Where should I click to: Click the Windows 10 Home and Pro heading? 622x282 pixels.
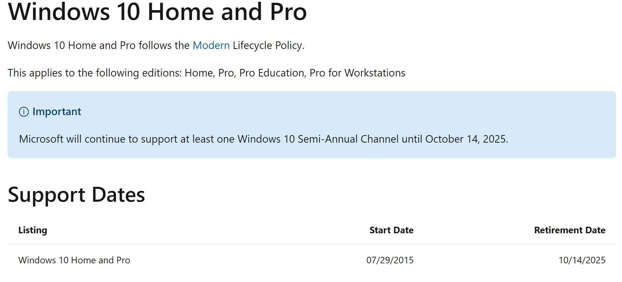157,12
